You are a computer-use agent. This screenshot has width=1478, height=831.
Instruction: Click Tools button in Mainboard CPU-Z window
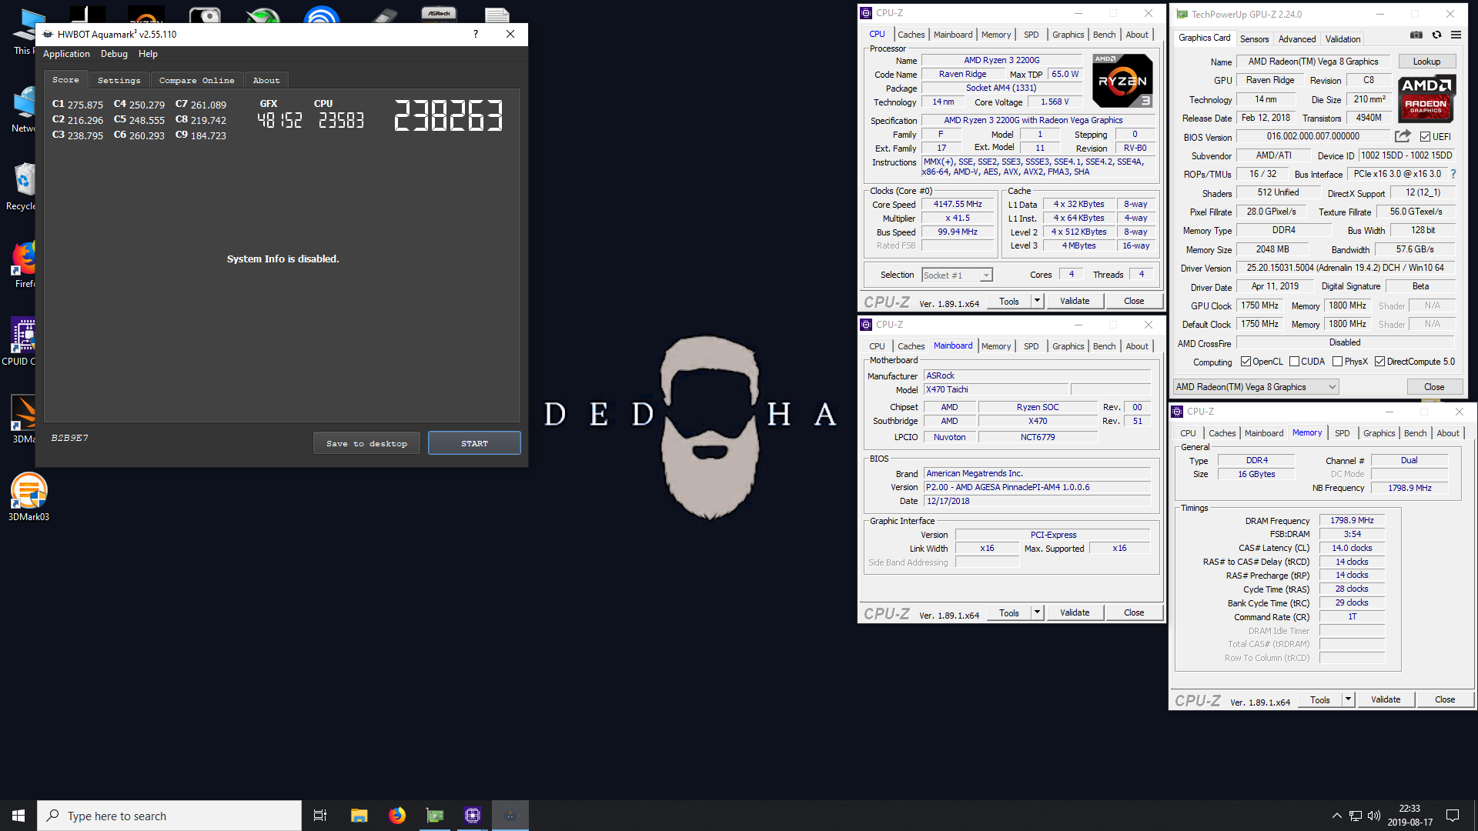pyautogui.click(x=1009, y=612)
